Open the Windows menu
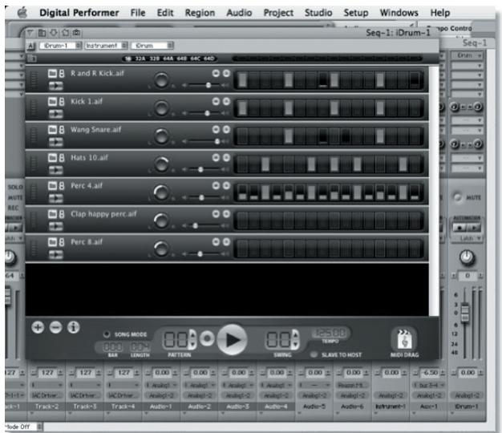This screenshot has width=502, height=433. click(x=399, y=13)
